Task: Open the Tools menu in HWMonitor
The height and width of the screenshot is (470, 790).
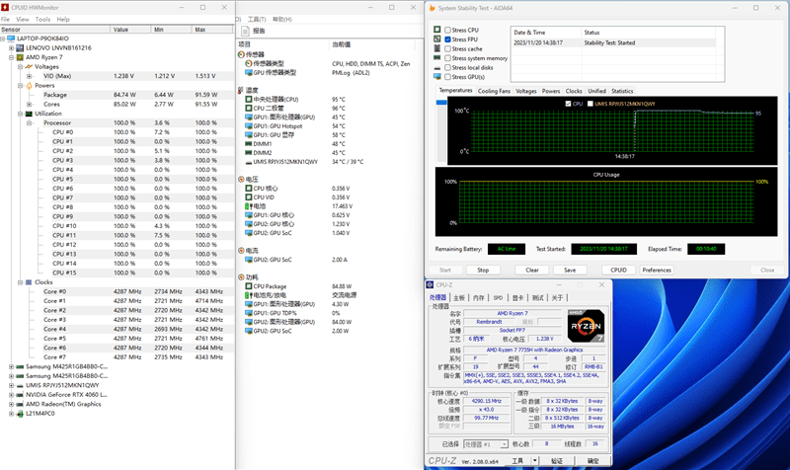Action: [42, 19]
